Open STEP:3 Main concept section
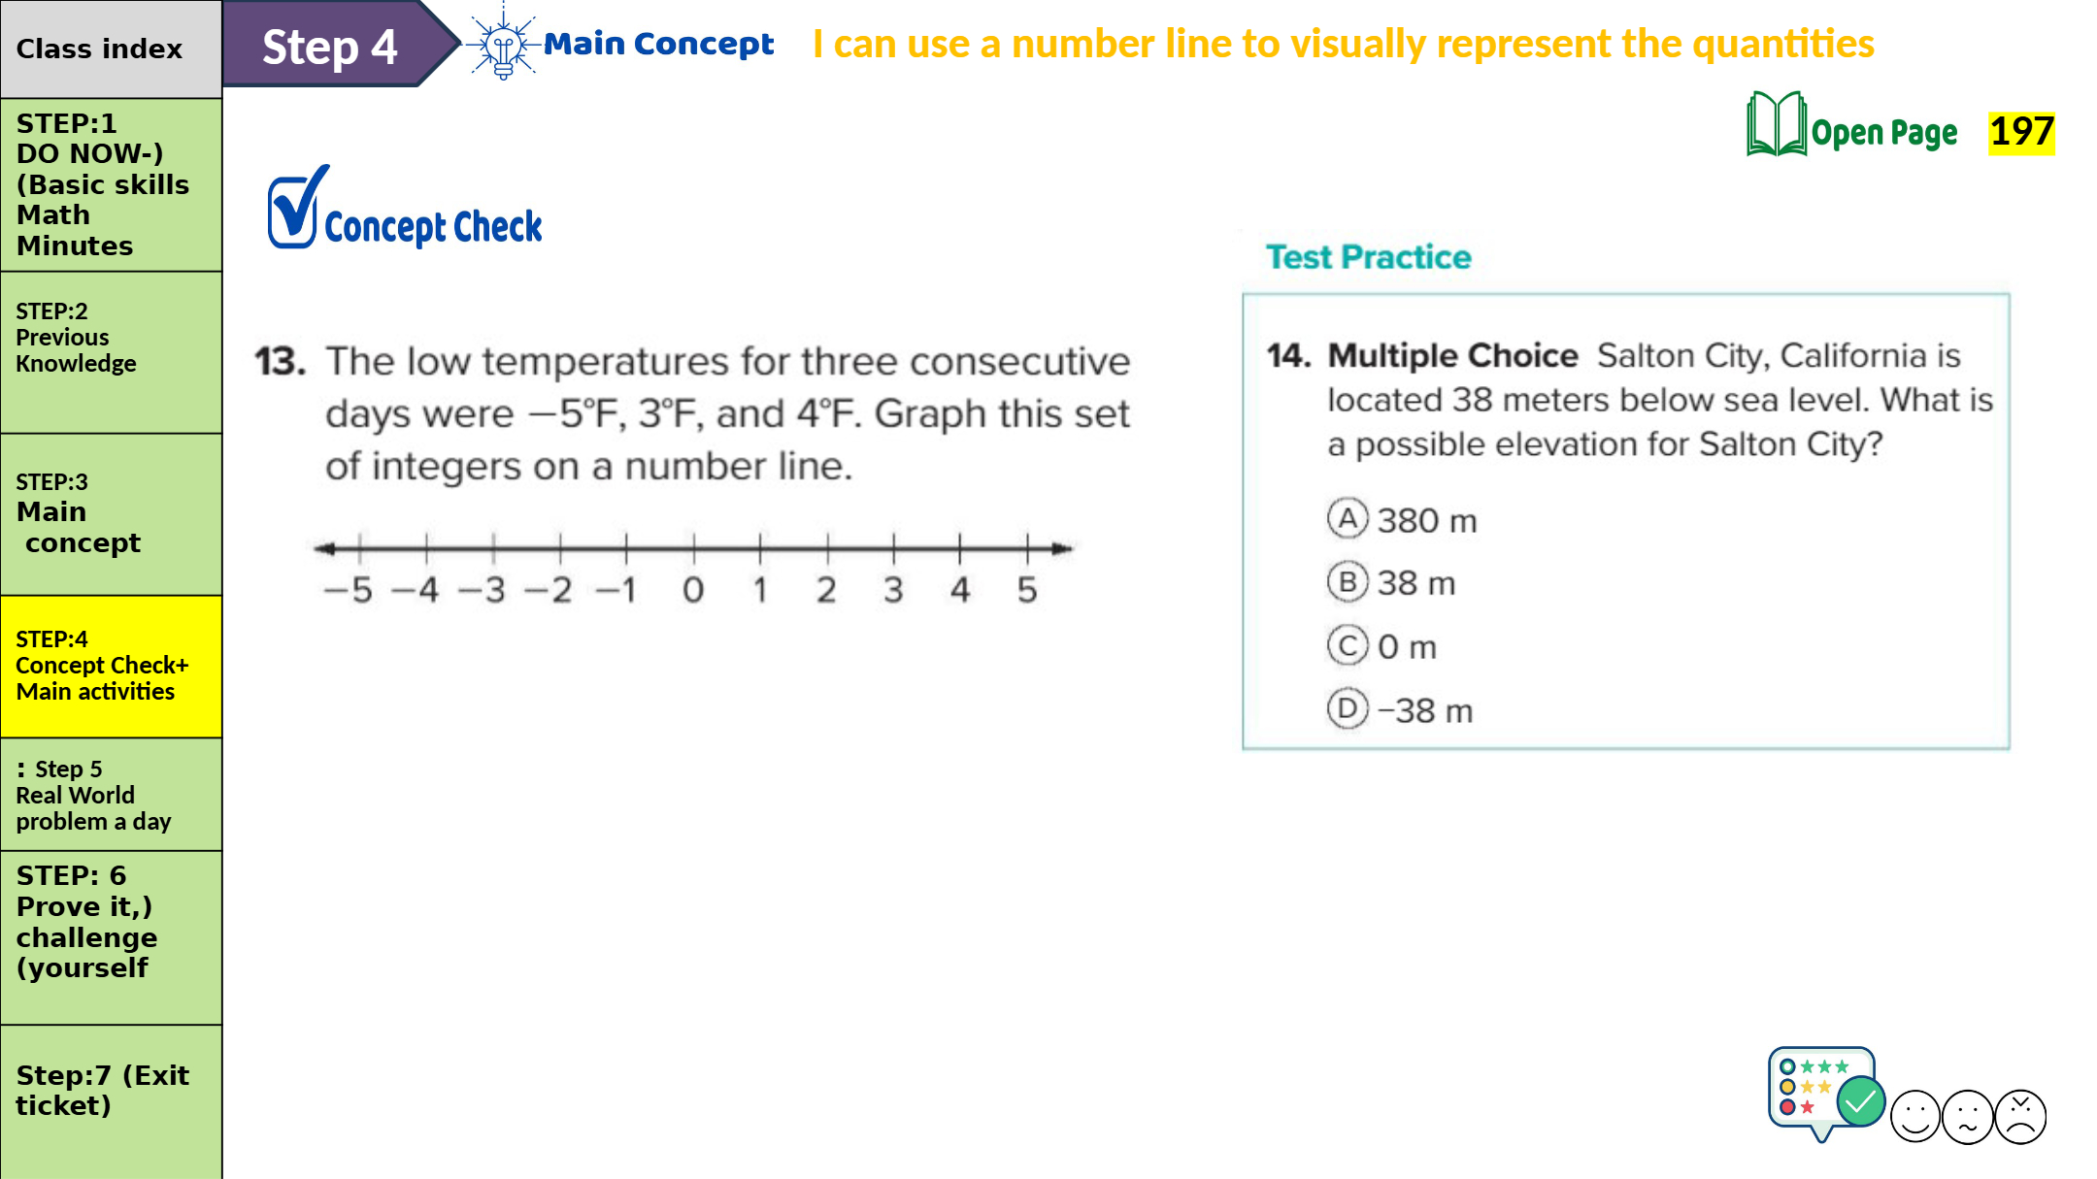This screenshot has width=2097, height=1179. click(111, 512)
